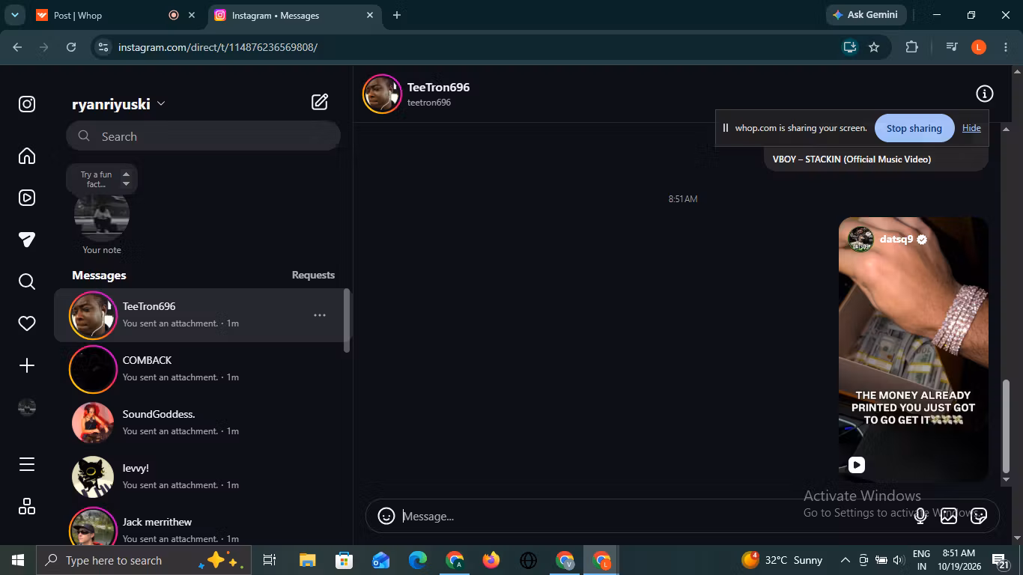Select Instagram Messages browser tab

pos(293,15)
